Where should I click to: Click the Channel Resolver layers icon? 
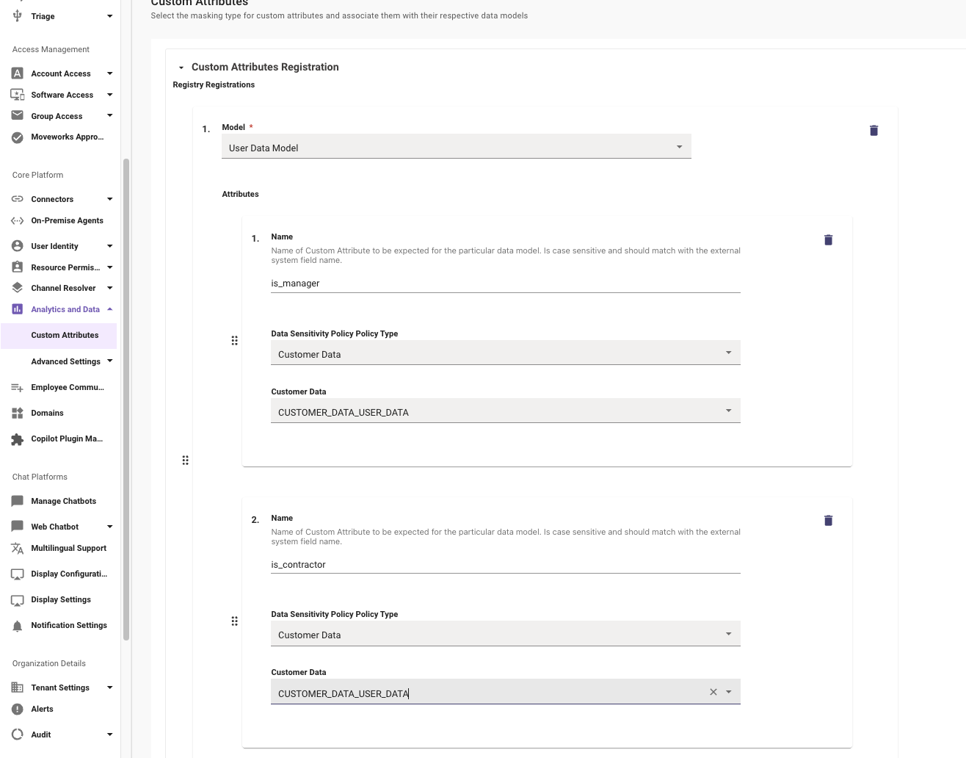(18, 288)
